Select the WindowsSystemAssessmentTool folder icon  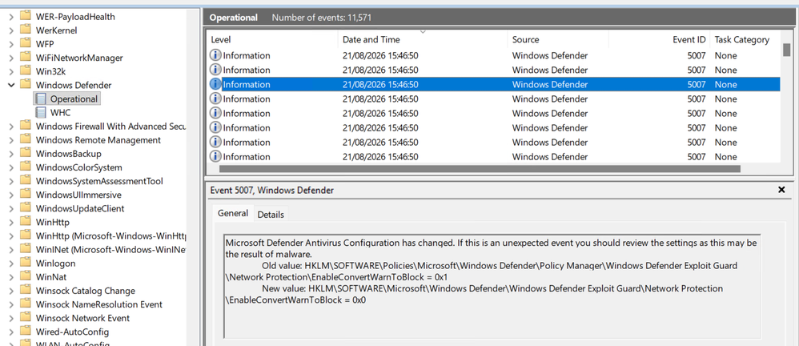click(25, 181)
